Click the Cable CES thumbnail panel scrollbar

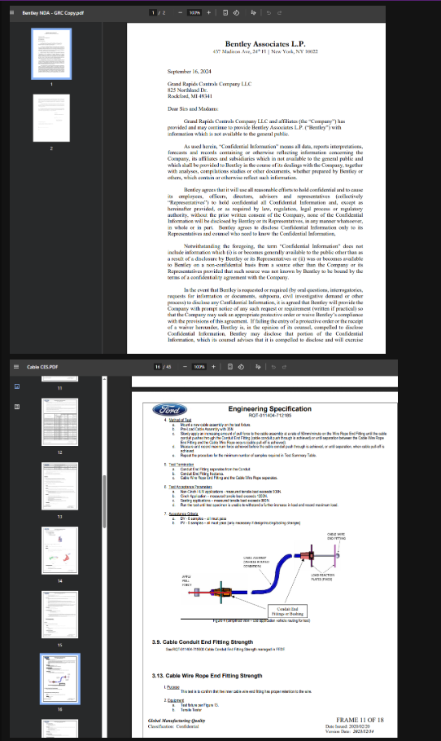104,501
